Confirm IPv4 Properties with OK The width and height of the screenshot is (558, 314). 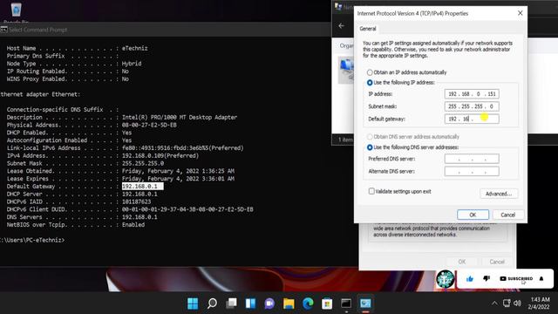tap(473, 215)
